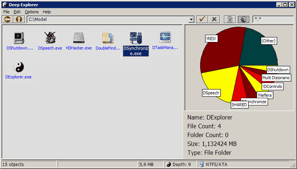Click the File Count: 4 info line

coord(204,126)
